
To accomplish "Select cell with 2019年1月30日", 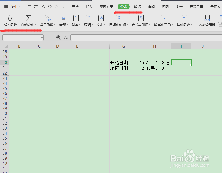I will 154,68.
